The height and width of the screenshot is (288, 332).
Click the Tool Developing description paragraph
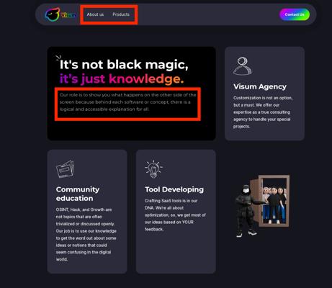click(x=175, y=215)
